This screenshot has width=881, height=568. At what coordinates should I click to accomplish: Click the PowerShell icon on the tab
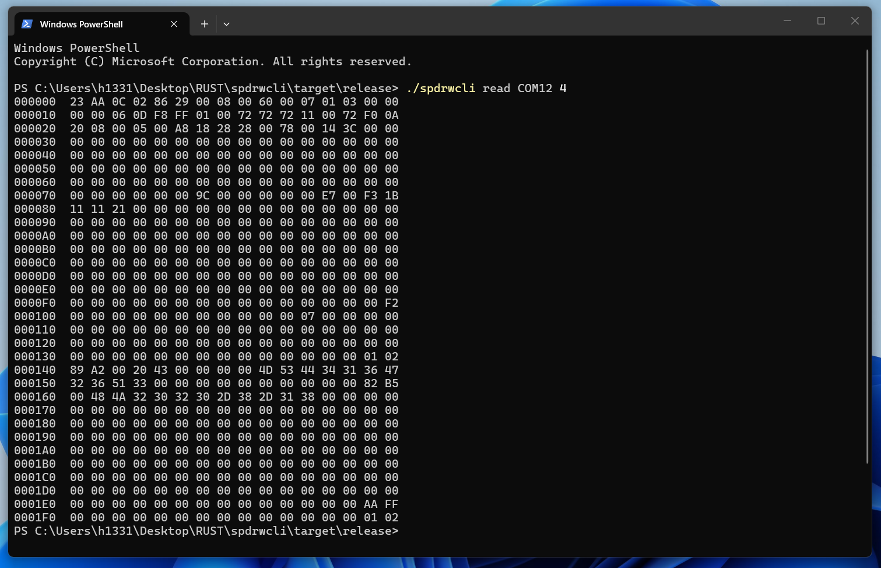tap(27, 24)
